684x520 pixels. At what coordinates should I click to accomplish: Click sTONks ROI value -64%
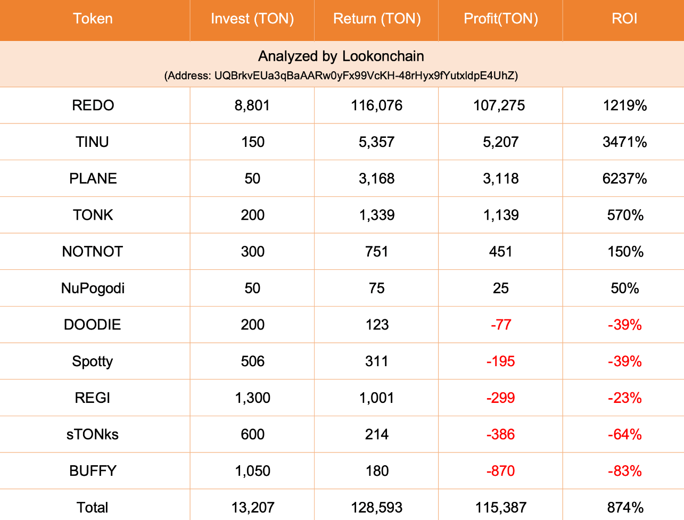click(625, 435)
